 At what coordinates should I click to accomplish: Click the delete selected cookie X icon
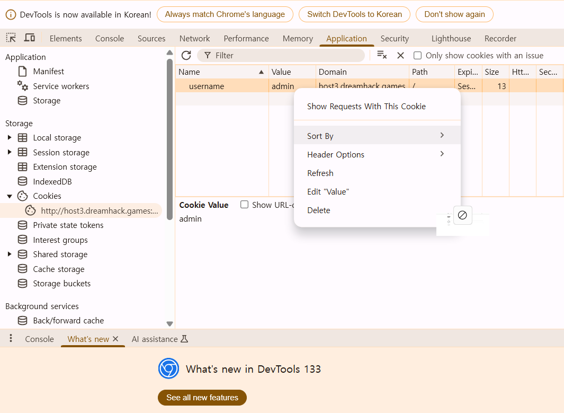click(400, 56)
